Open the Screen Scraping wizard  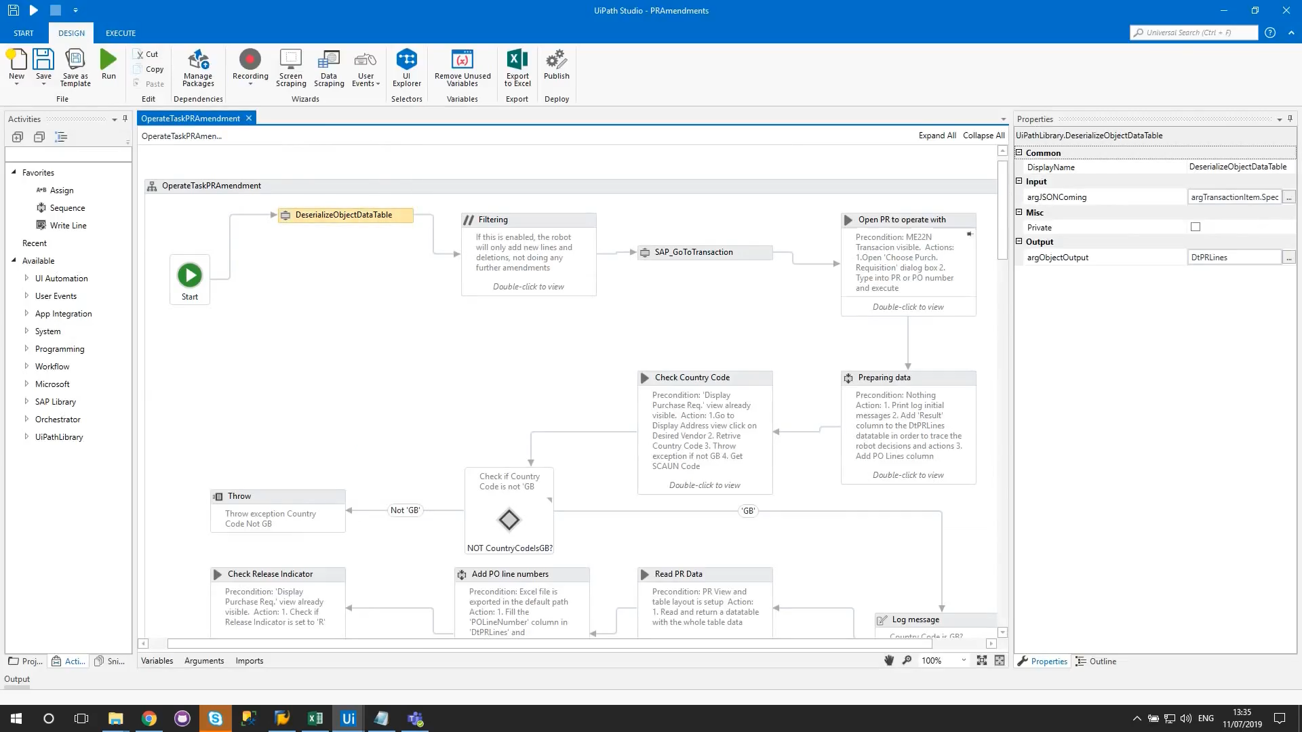tap(291, 61)
